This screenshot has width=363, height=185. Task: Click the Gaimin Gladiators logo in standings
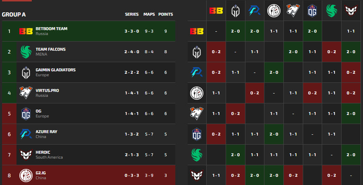click(26, 73)
